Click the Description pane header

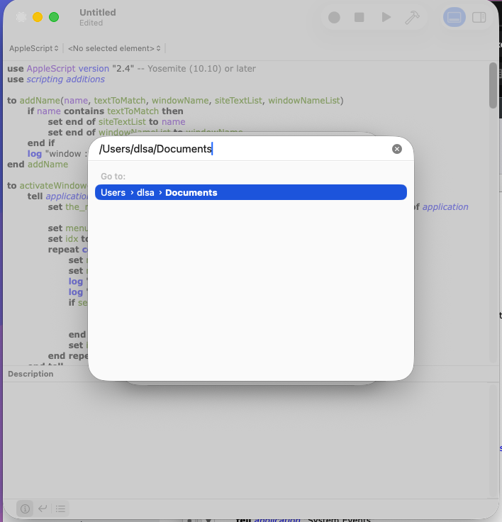click(x=30, y=374)
